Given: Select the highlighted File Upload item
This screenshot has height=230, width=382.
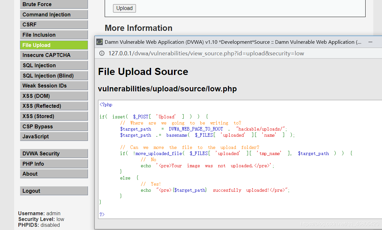Looking at the screenshot, I should tap(54, 45).
